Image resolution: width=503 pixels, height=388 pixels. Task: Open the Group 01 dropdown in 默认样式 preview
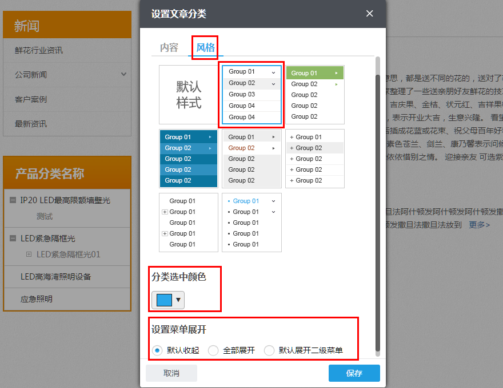[x=273, y=72]
